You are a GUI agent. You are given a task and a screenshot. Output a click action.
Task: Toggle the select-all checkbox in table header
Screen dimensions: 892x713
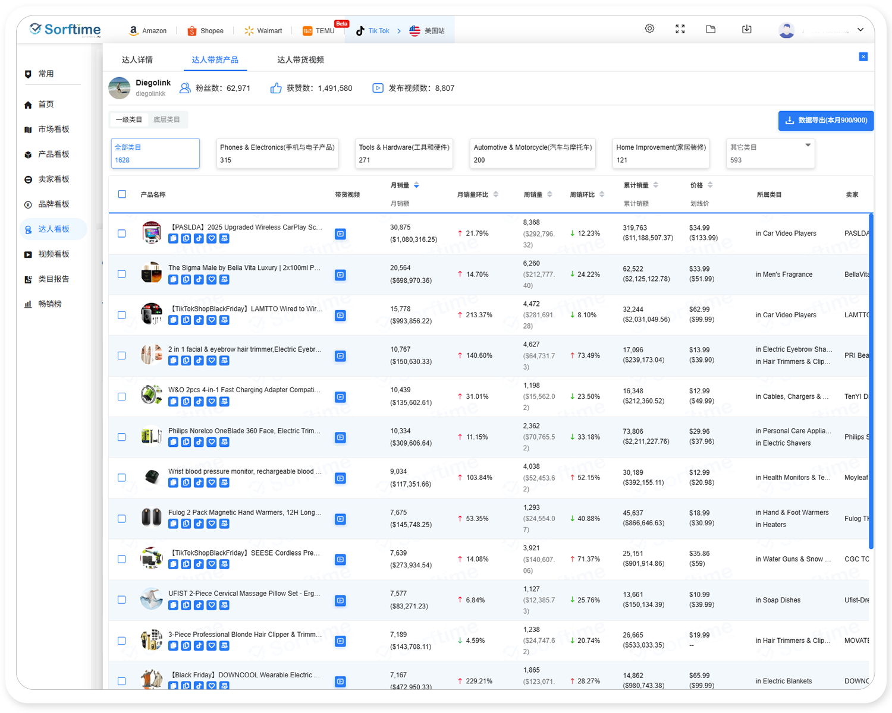click(x=122, y=194)
